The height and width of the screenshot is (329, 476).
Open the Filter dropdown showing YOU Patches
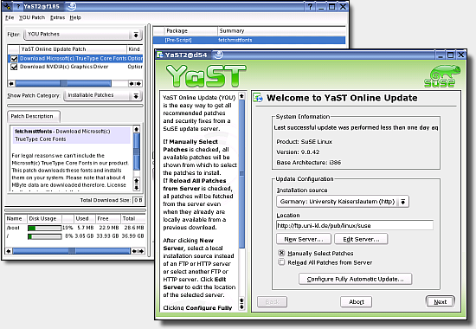[x=82, y=35]
